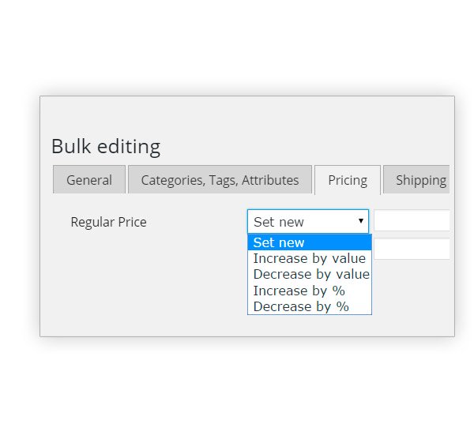Open the Categories, Tags, Attributes tab
Viewport: 474px width, 424px height.
click(220, 180)
